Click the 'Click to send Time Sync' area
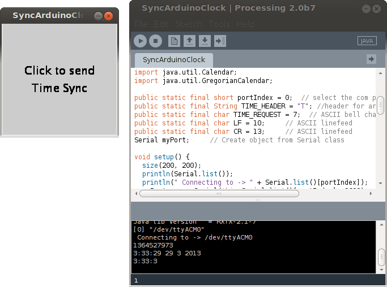The width and height of the screenshot is (387, 287). tap(59, 79)
